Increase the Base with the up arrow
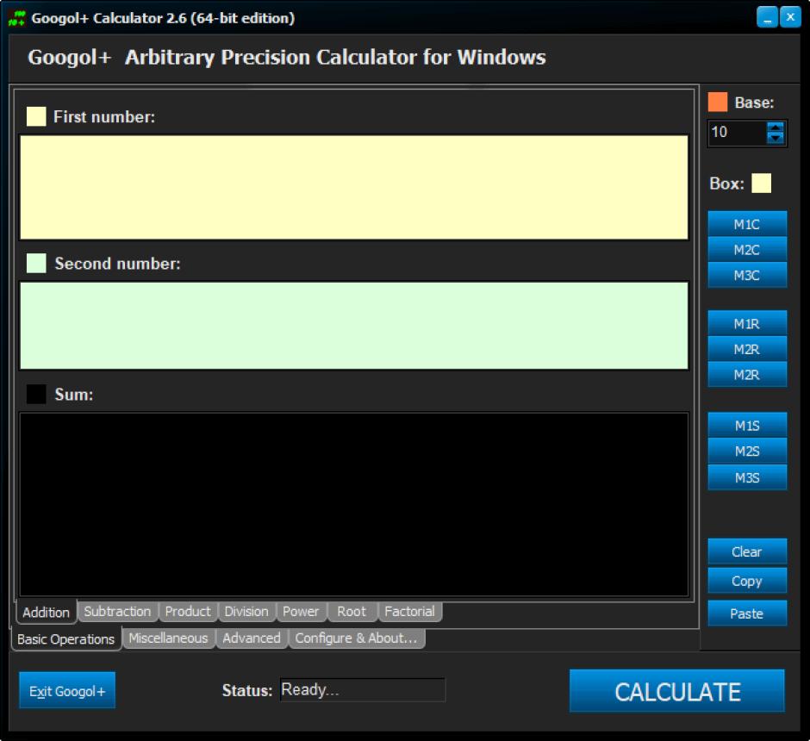Image resolution: width=810 pixels, height=741 pixels. point(776,127)
